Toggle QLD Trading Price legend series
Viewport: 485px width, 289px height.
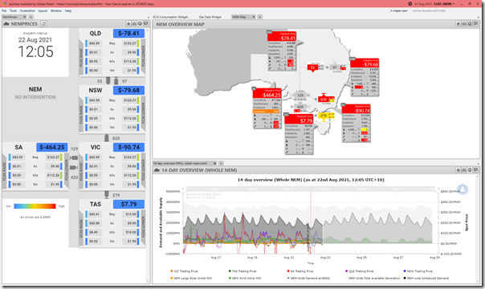[359, 271]
